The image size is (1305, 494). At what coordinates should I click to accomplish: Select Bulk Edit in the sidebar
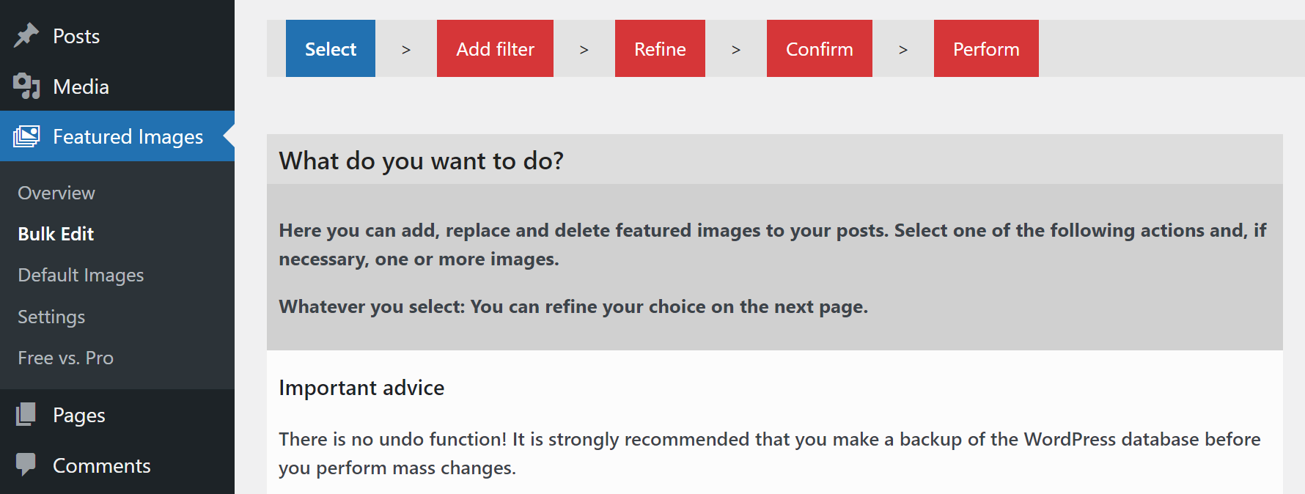(55, 234)
